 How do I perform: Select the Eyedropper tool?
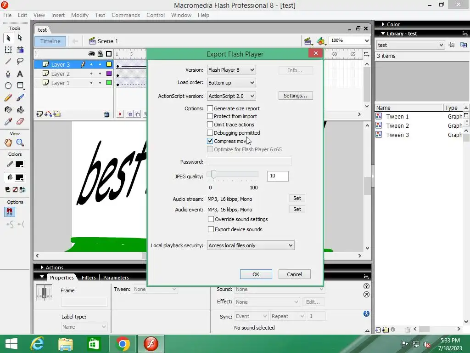click(x=8, y=121)
